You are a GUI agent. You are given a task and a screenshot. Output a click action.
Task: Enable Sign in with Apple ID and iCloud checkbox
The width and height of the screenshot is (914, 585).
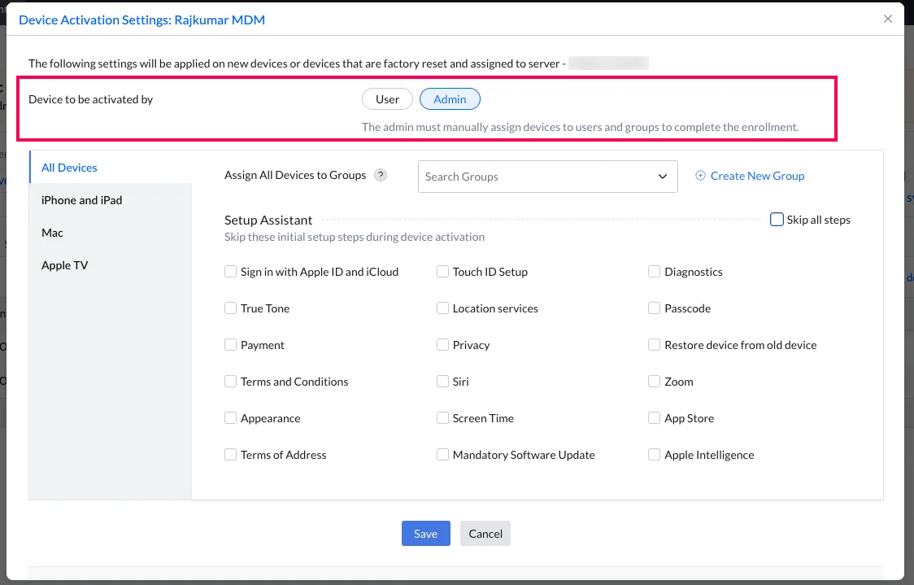tap(230, 272)
